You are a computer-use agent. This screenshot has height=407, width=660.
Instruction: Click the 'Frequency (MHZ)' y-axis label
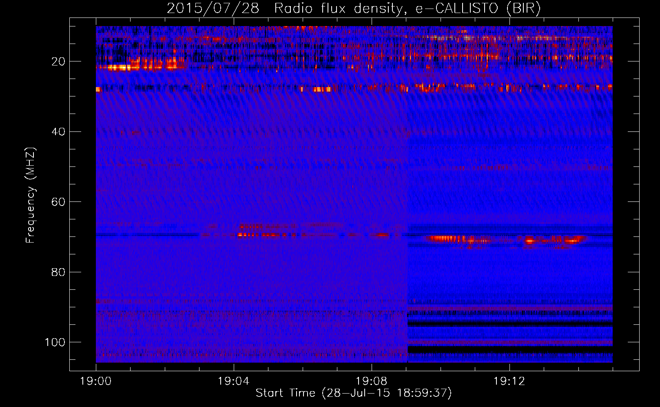point(31,195)
